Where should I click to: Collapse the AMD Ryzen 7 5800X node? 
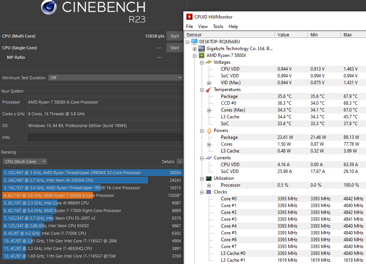pos(195,56)
